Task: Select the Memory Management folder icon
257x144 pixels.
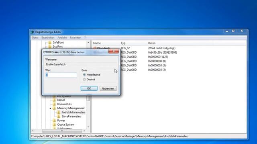Action: [x=54, y=108]
